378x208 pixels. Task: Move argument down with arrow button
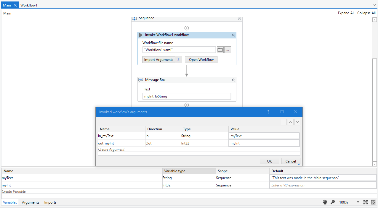297,122
